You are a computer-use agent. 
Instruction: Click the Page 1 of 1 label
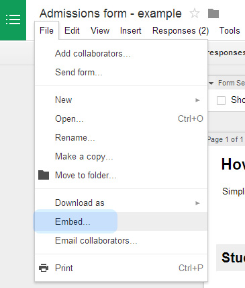[x=226, y=139]
